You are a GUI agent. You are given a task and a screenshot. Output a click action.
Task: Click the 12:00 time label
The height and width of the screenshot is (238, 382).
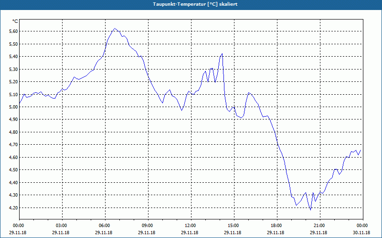tap(191, 226)
